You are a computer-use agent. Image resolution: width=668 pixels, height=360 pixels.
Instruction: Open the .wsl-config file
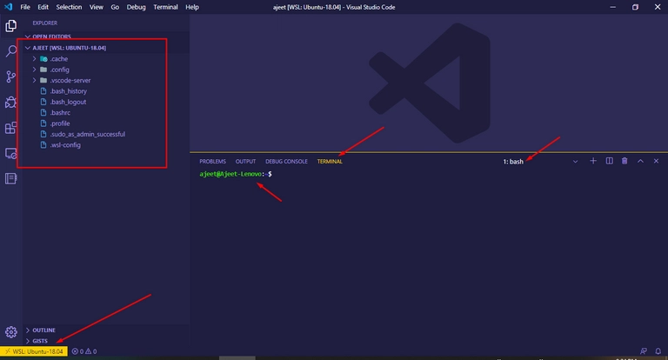pos(65,145)
